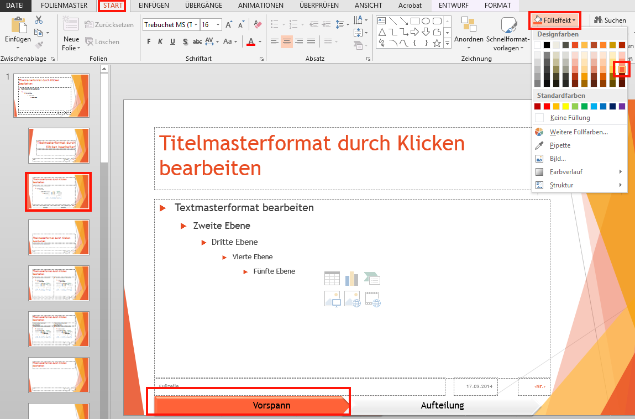635x419 pixels.
Task: Switch to the EINFÜGEN tab
Action: click(154, 6)
